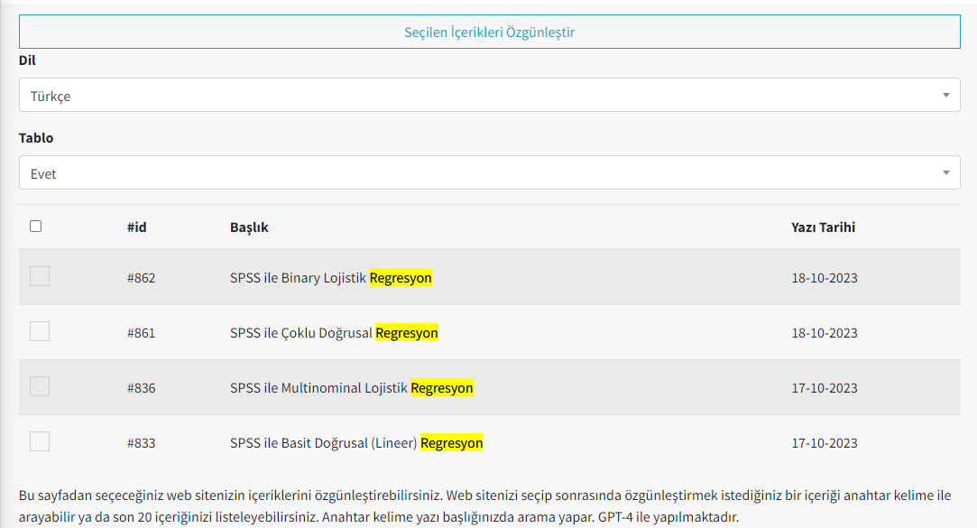Screen dimensions: 977x528
Task: Toggle the select-all checkbox in table header
Action: [x=35, y=227]
